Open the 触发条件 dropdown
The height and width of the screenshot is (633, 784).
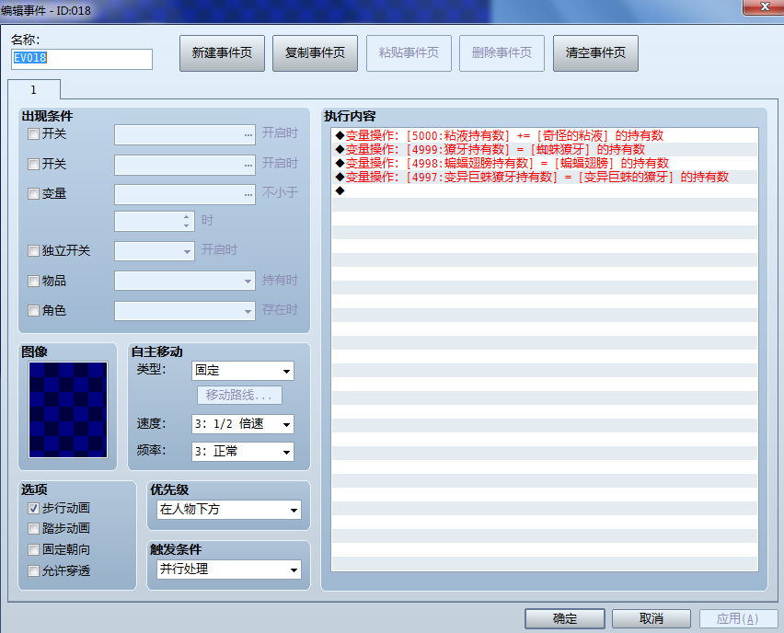(x=229, y=570)
